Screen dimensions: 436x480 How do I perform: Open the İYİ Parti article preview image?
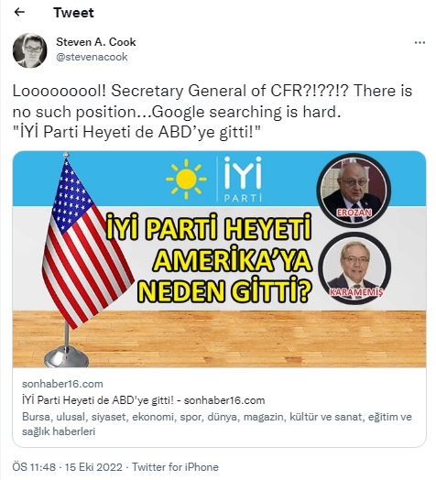pos(219,259)
